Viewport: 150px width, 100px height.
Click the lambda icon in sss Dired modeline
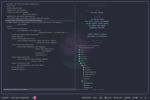pyautogui.click(x=76, y=90)
